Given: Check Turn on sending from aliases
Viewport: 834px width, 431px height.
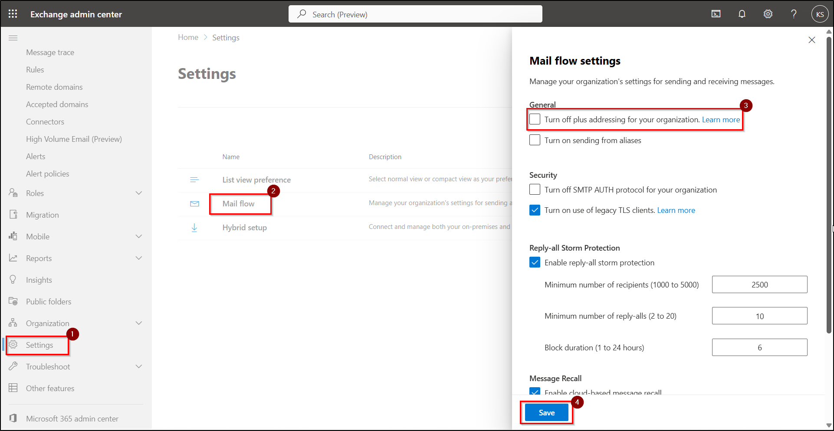Looking at the screenshot, I should click(535, 140).
